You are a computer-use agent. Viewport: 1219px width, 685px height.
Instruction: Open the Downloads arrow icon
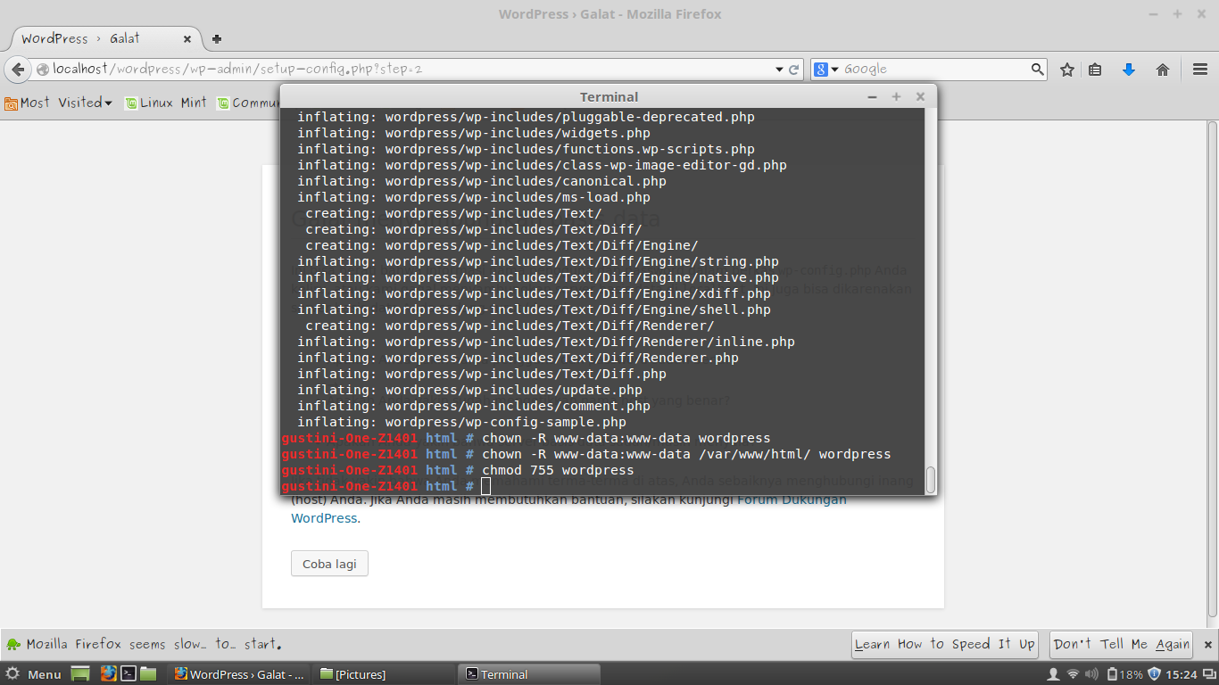click(1129, 70)
